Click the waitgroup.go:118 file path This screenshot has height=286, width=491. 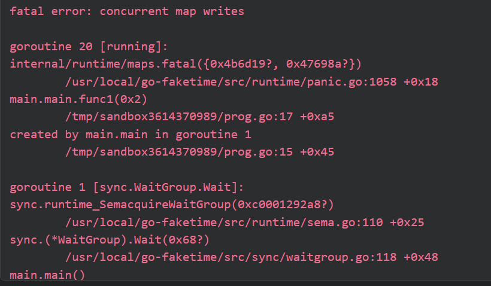[231, 257]
